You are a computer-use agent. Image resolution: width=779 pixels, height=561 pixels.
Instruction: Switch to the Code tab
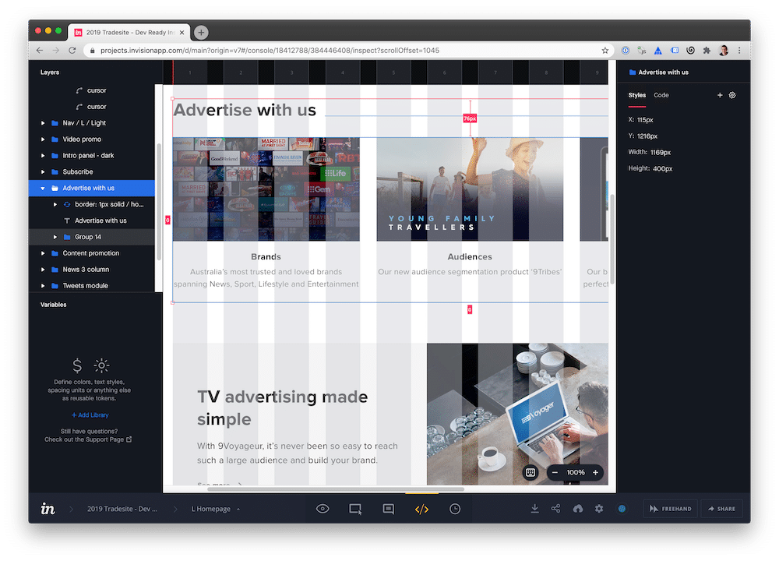point(661,95)
